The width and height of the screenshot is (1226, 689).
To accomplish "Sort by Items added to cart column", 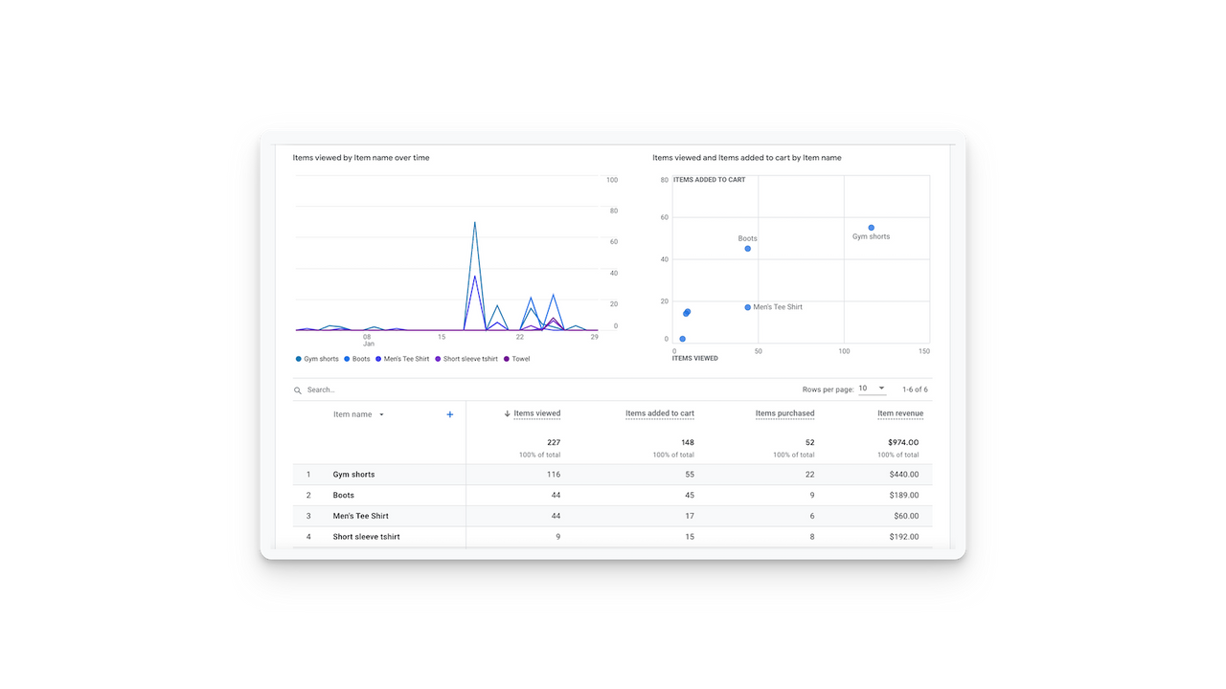I will pos(660,413).
